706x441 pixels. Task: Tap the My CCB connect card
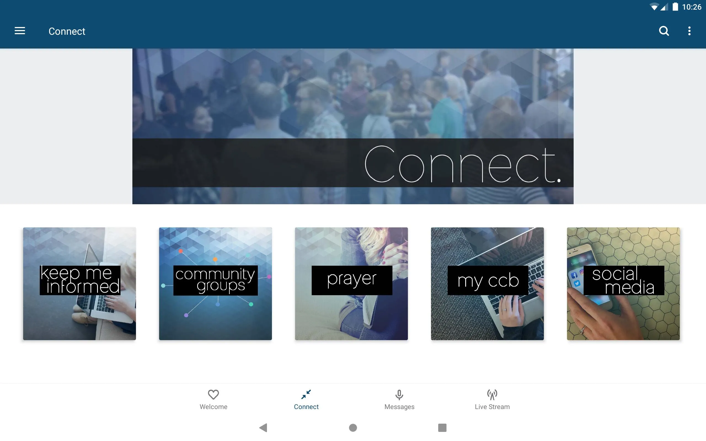coord(487,284)
